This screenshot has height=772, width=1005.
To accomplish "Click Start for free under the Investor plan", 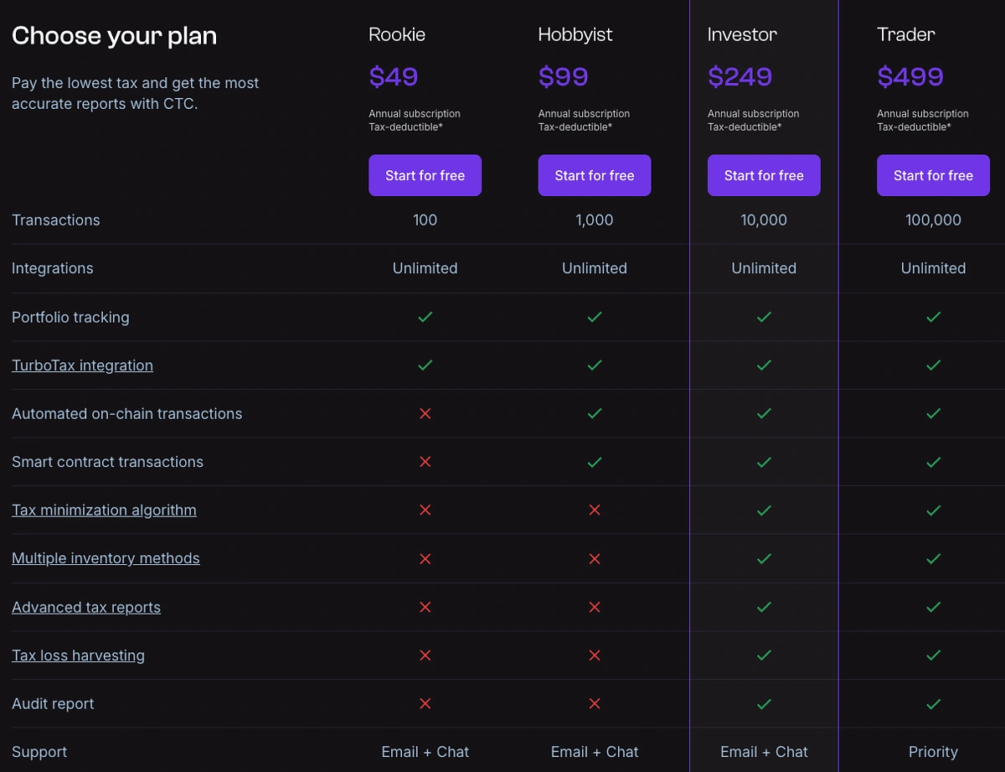I will (x=764, y=175).
